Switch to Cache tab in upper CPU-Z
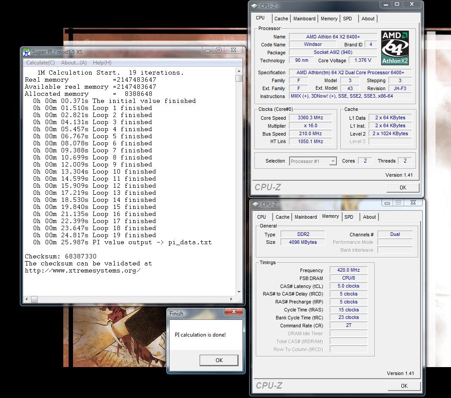The height and width of the screenshot is (398, 451). (x=281, y=19)
